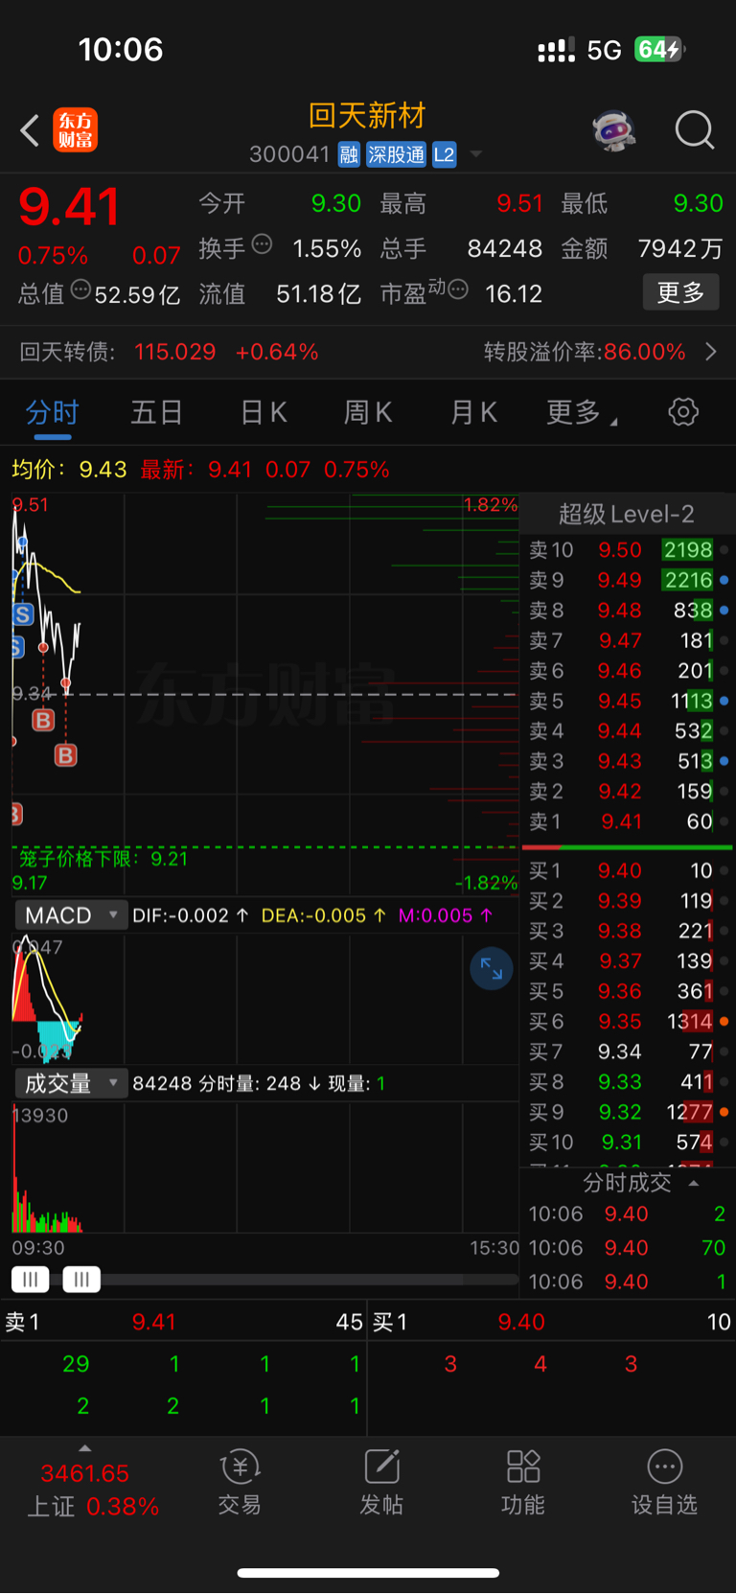Switch to the 周K tab
Viewport: 736px width, 1594px height.
pos(368,413)
